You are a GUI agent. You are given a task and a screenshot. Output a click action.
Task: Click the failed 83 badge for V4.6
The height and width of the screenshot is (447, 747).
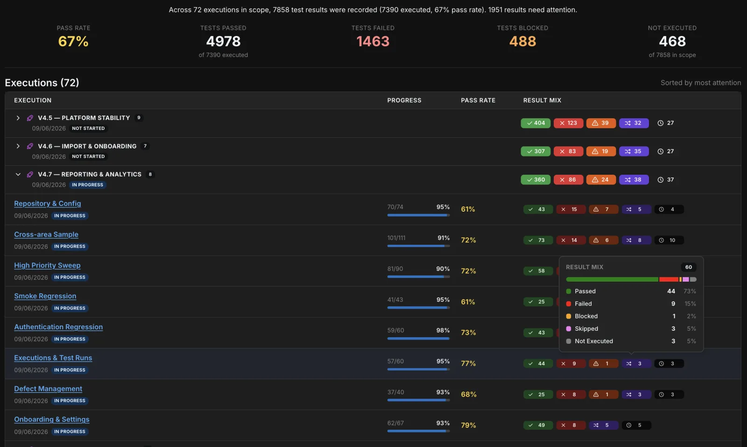point(568,151)
